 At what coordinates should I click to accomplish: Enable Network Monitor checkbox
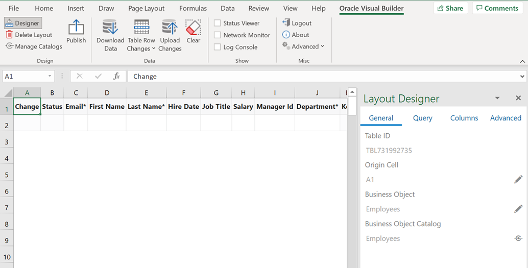pos(218,35)
